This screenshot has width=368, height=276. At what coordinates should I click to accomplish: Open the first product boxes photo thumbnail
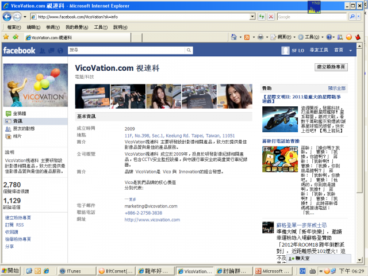click(x=93, y=96)
